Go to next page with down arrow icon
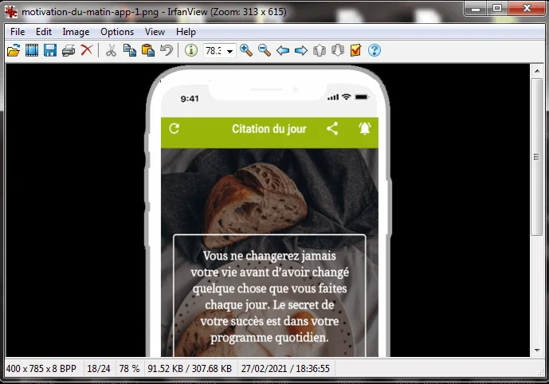 338,50
